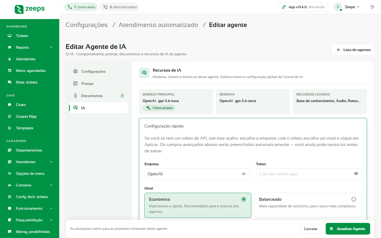Click the Reserva model summary card
The height and width of the screenshot is (238, 381).
click(x=253, y=102)
